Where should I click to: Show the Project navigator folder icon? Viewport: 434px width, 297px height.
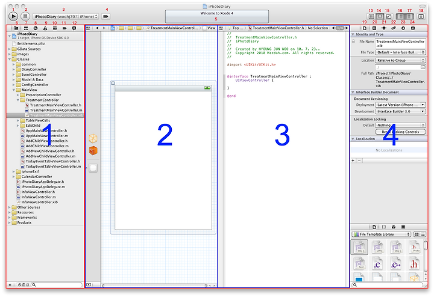click(x=16, y=28)
